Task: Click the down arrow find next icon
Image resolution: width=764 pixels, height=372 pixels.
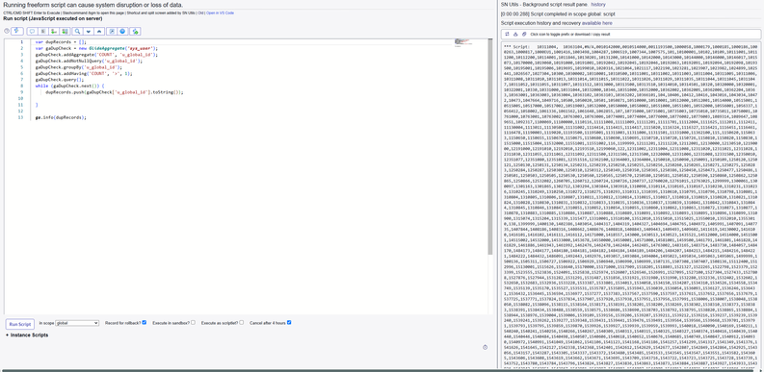Action: pyautogui.click(x=89, y=31)
